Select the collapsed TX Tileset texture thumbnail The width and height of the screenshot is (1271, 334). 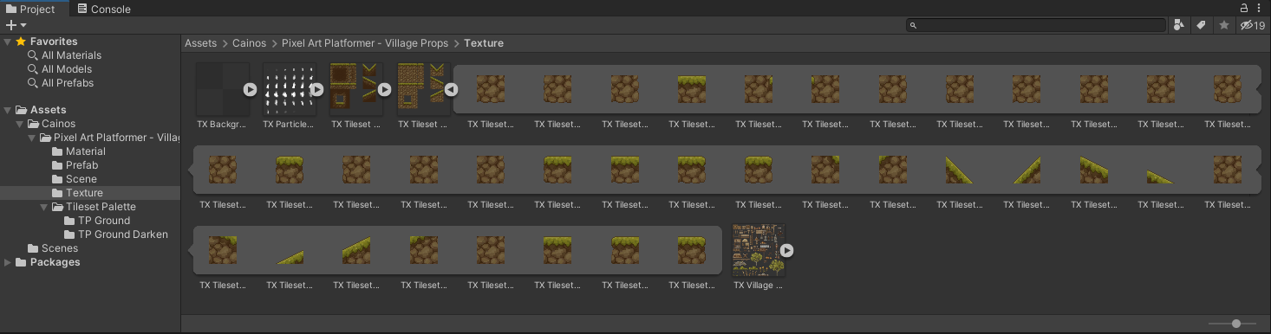pos(355,88)
